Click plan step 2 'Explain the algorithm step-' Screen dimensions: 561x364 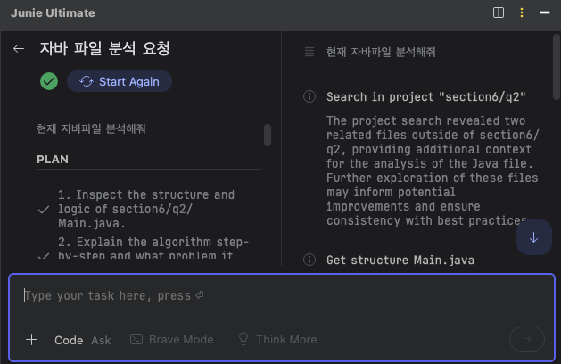click(x=153, y=249)
